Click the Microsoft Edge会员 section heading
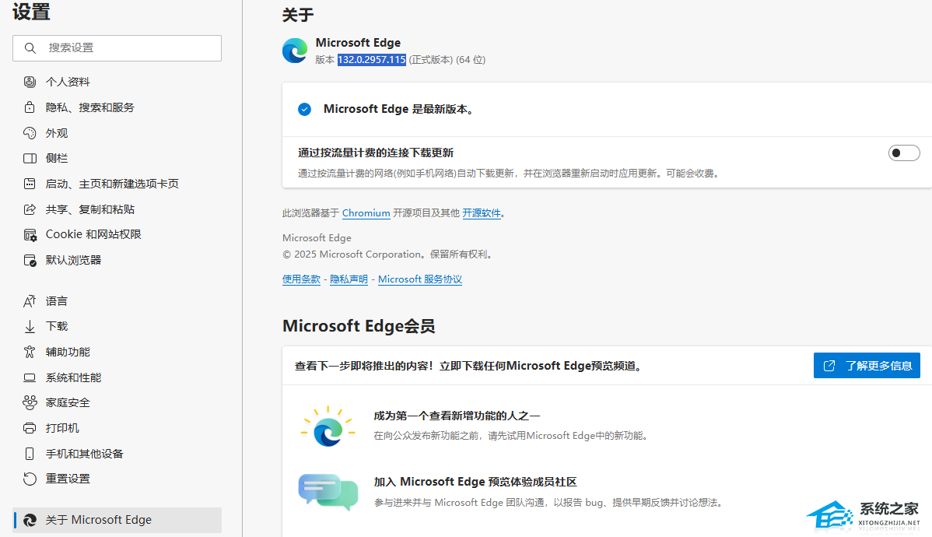932x537 pixels. click(359, 326)
